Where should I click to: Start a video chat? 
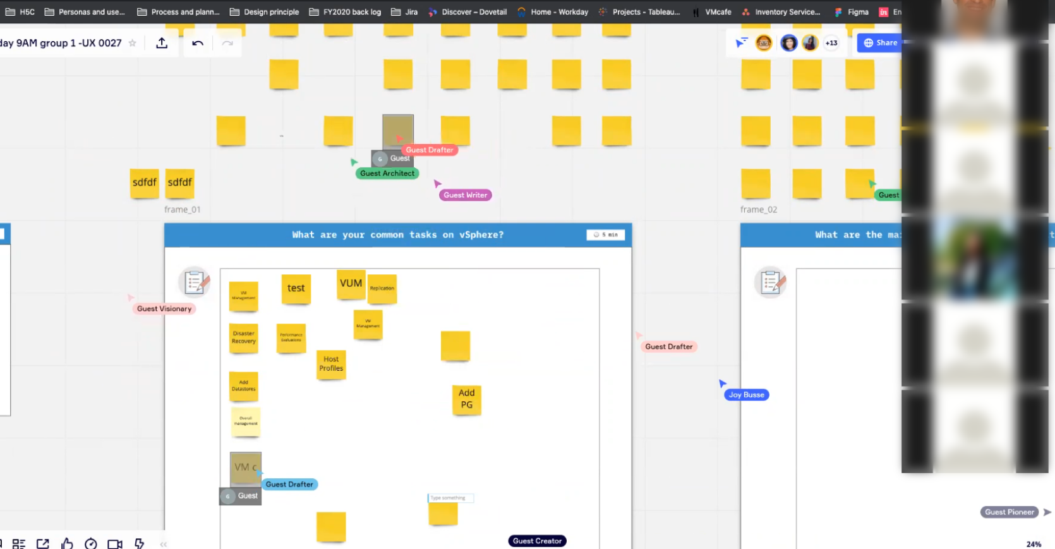[115, 544]
